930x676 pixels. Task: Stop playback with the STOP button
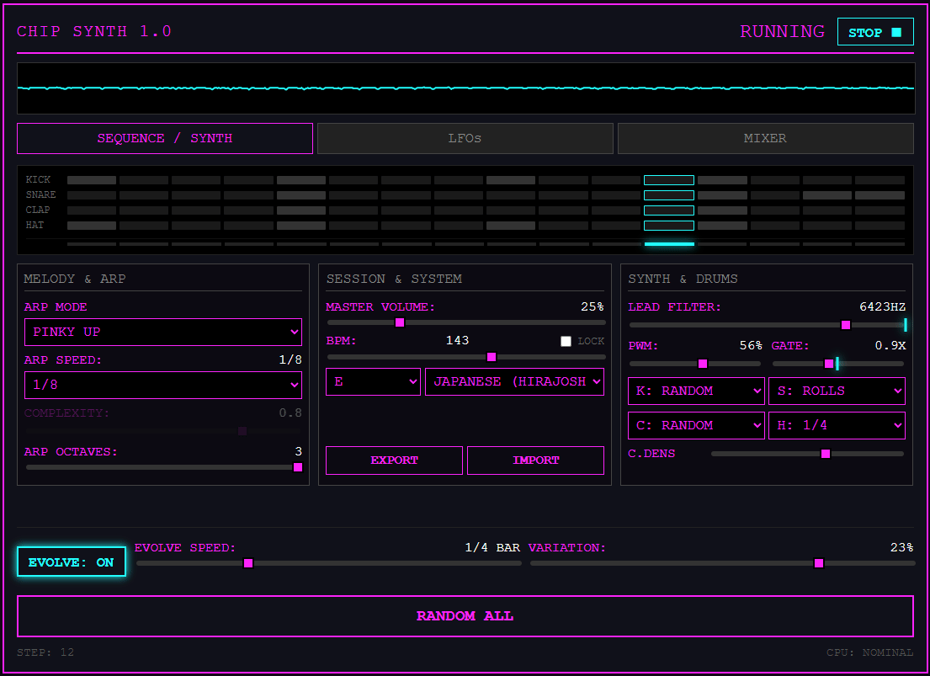(874, 32)
